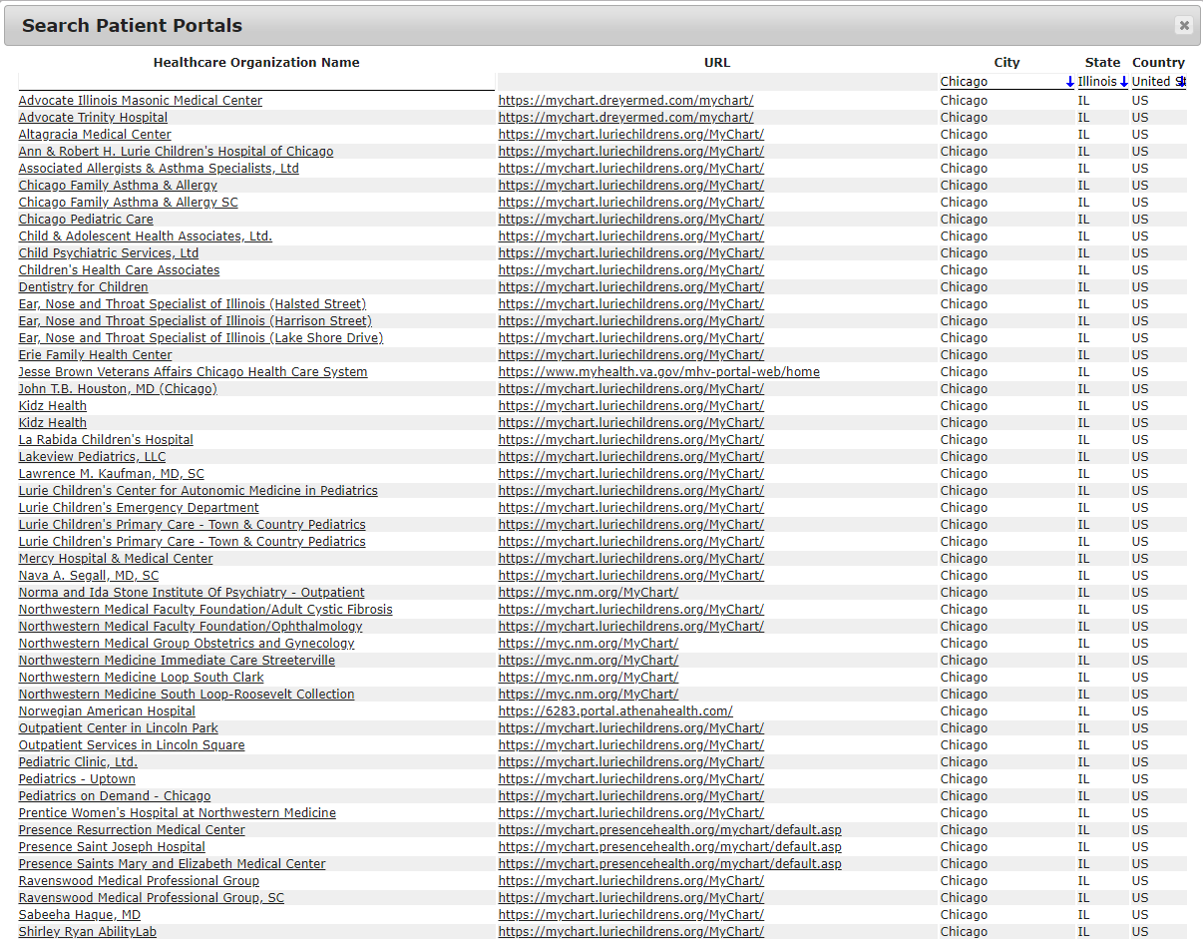Open Advocate Trinity Hospital link
This screenshot has width=1203, height=941.
pyautogui.click(x=93, y=118)
